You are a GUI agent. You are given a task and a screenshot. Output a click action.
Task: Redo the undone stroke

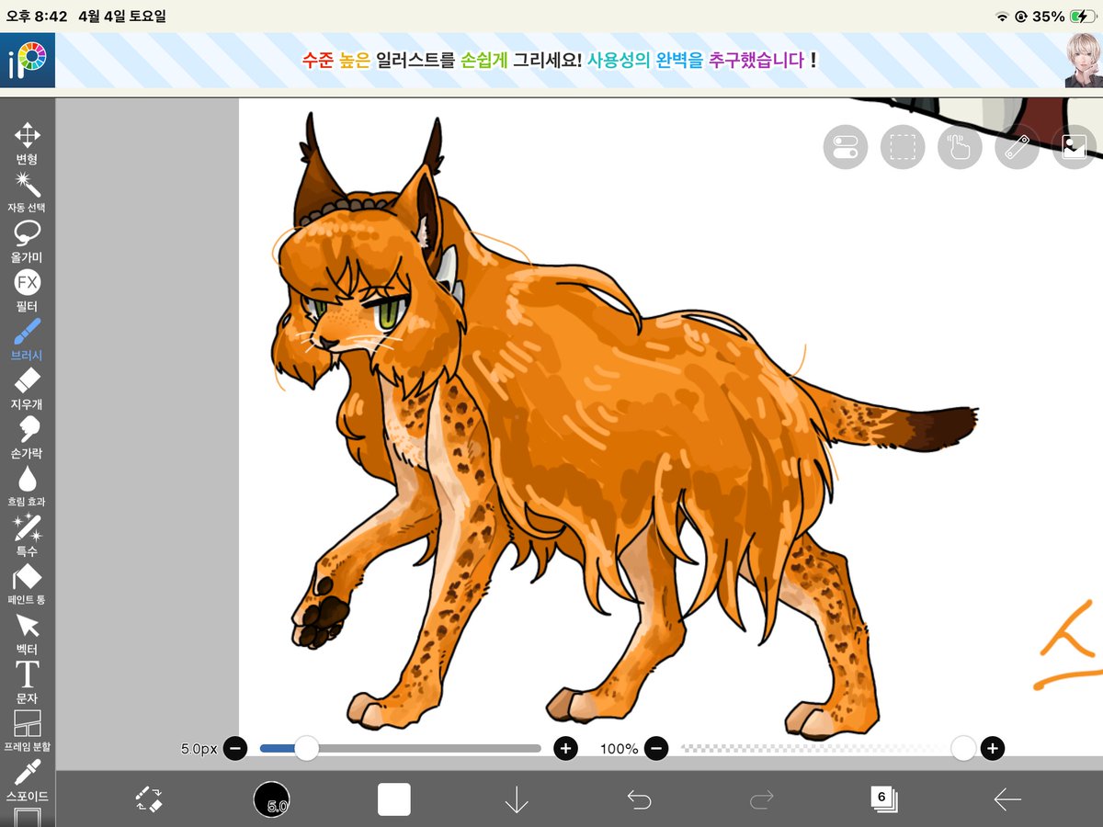coord(762,799)
